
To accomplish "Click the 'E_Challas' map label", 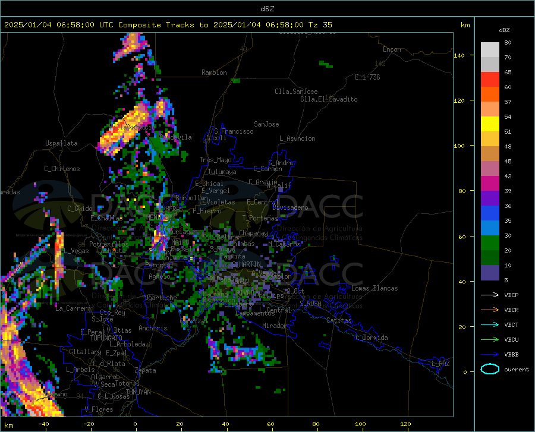I will 106,218.
